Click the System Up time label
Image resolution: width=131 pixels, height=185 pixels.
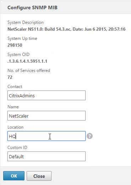pos(22,38)
